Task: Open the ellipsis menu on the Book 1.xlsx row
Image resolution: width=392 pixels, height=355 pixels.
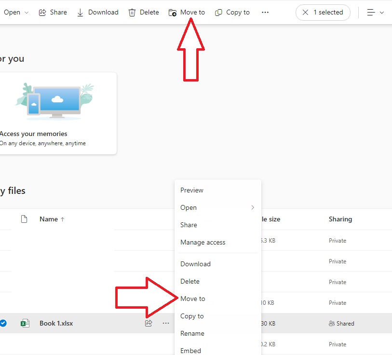Action: (166, 323)
